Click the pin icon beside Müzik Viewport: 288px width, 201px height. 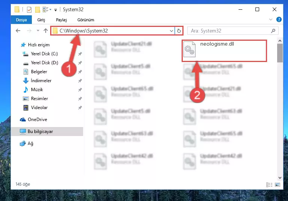[x=80, y=90]
